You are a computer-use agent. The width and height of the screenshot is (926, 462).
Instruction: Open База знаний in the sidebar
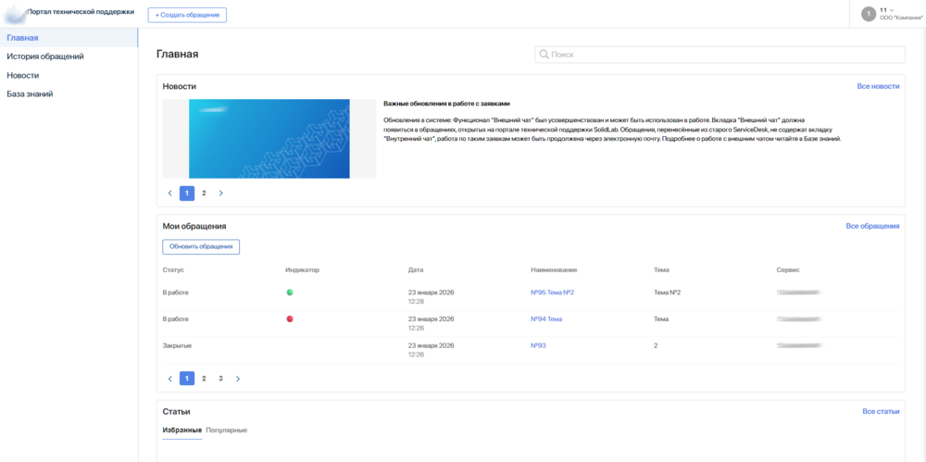[x=30, y=94]
